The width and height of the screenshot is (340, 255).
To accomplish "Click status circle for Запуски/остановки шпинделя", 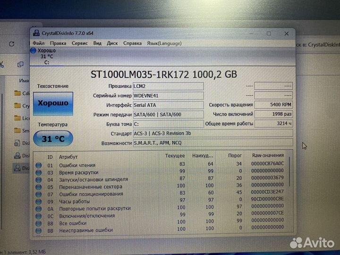I will [x=39, y=180].
